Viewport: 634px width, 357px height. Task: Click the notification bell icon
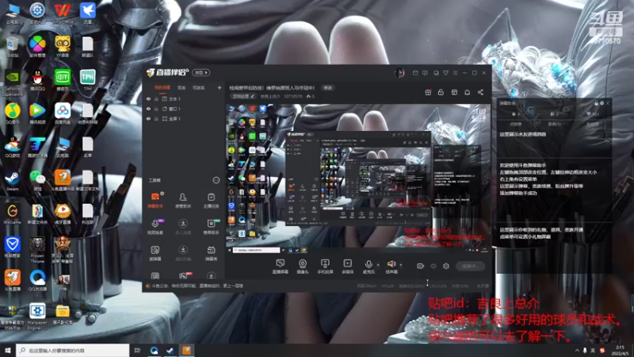(467, 92)
